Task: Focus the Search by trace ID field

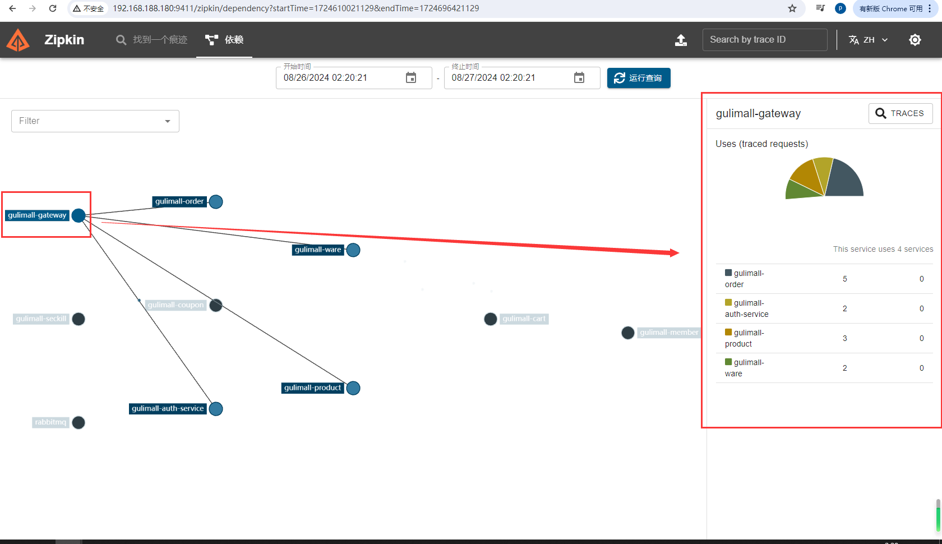Action: pos(765,40)
